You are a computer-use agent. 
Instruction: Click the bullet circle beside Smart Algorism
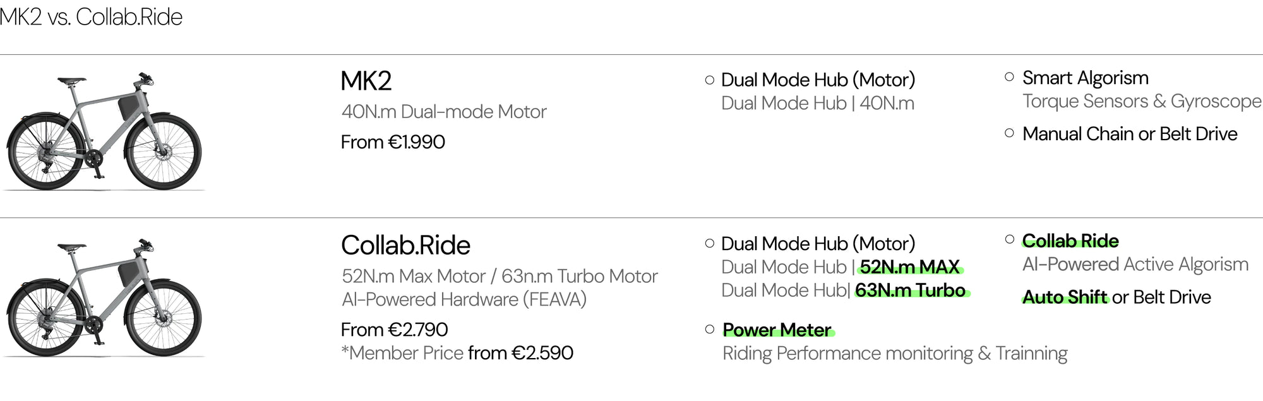coord(1009,77)
